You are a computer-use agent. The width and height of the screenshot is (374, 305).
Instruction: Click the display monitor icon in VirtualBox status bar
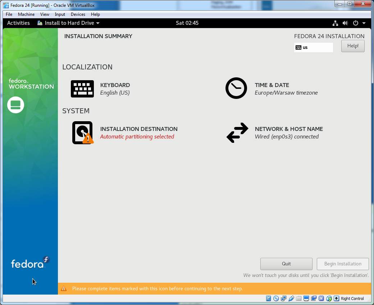pyautogui.click(x=306, y=298)
